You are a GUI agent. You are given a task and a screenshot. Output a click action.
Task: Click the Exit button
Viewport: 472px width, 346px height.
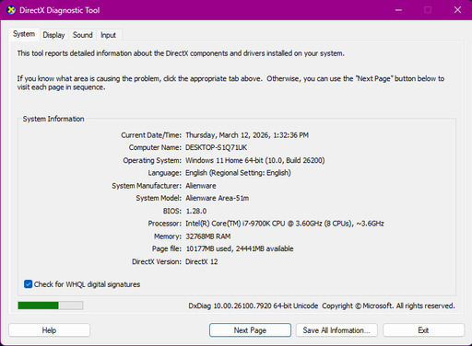pos(423,330)
